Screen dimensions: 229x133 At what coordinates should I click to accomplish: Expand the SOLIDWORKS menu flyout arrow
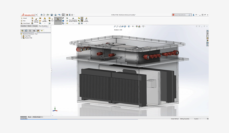coord(36,15)
